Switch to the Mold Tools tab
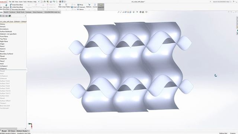This screenshot has height=134, width=238. tap(20, 12)
